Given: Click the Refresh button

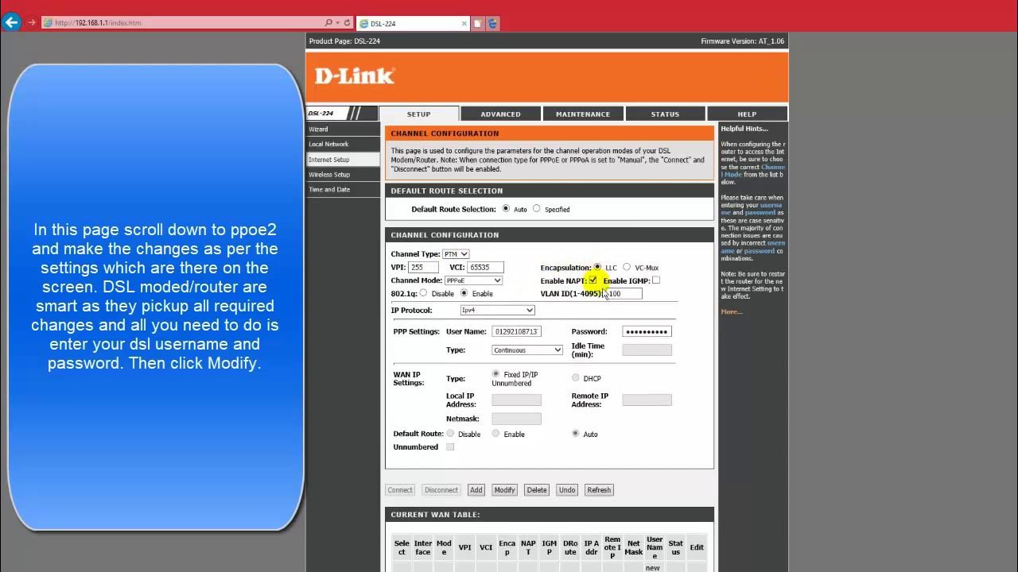Looking at the screenshot, I should 599,490.
